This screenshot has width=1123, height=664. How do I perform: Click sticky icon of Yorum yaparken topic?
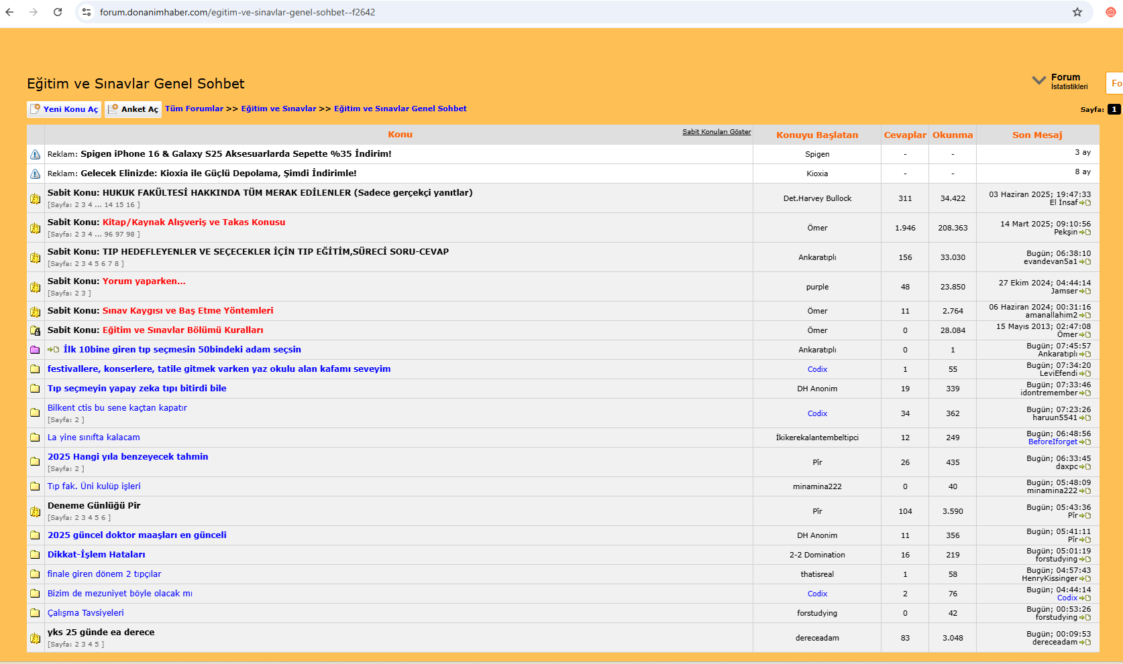(35, 287)
